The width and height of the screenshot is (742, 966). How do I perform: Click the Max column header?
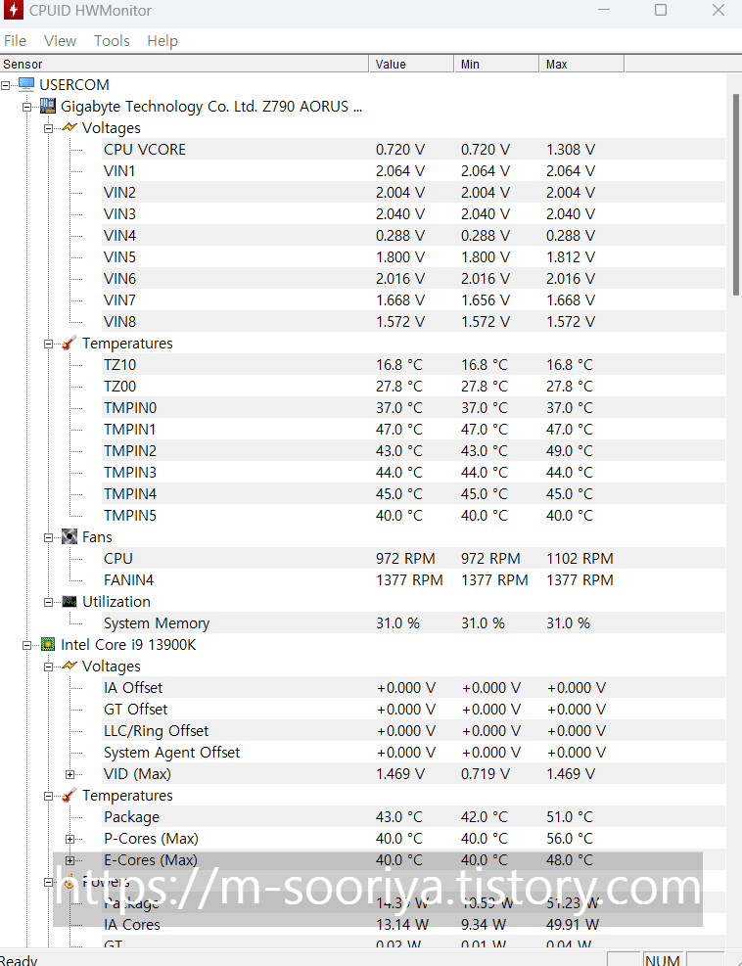(x=581, y=64)
